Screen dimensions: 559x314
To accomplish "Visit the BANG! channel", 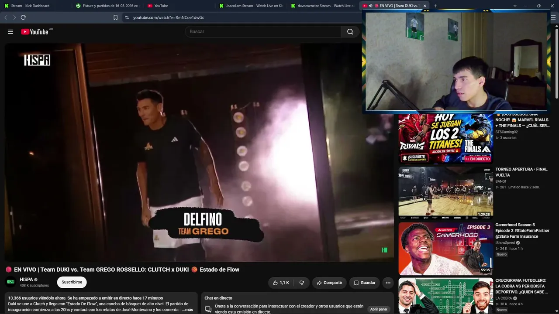I will coord(500,181).
